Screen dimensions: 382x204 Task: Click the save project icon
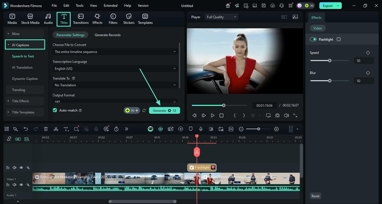pyautogui.click(x=264, y=6)
